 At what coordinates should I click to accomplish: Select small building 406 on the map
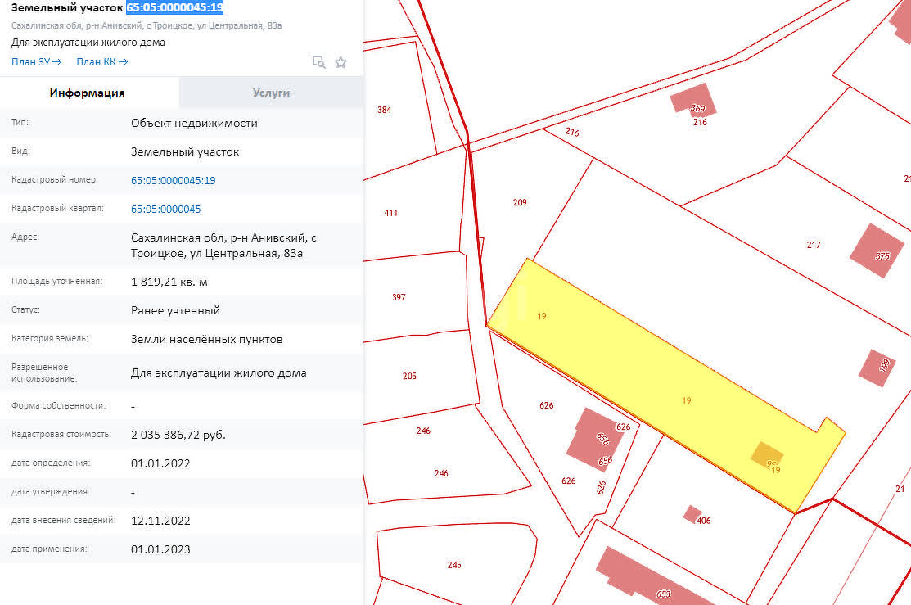[692, 514]
